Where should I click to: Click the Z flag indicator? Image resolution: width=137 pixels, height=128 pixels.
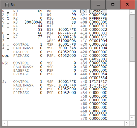[8, 15]
